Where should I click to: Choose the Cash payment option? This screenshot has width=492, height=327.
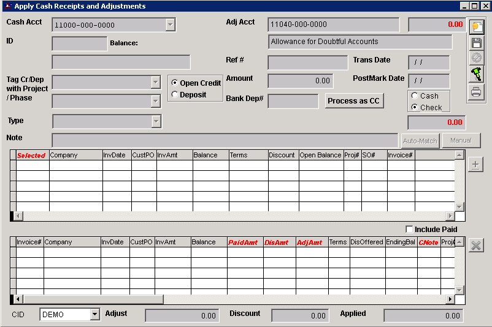click(415, 96)
